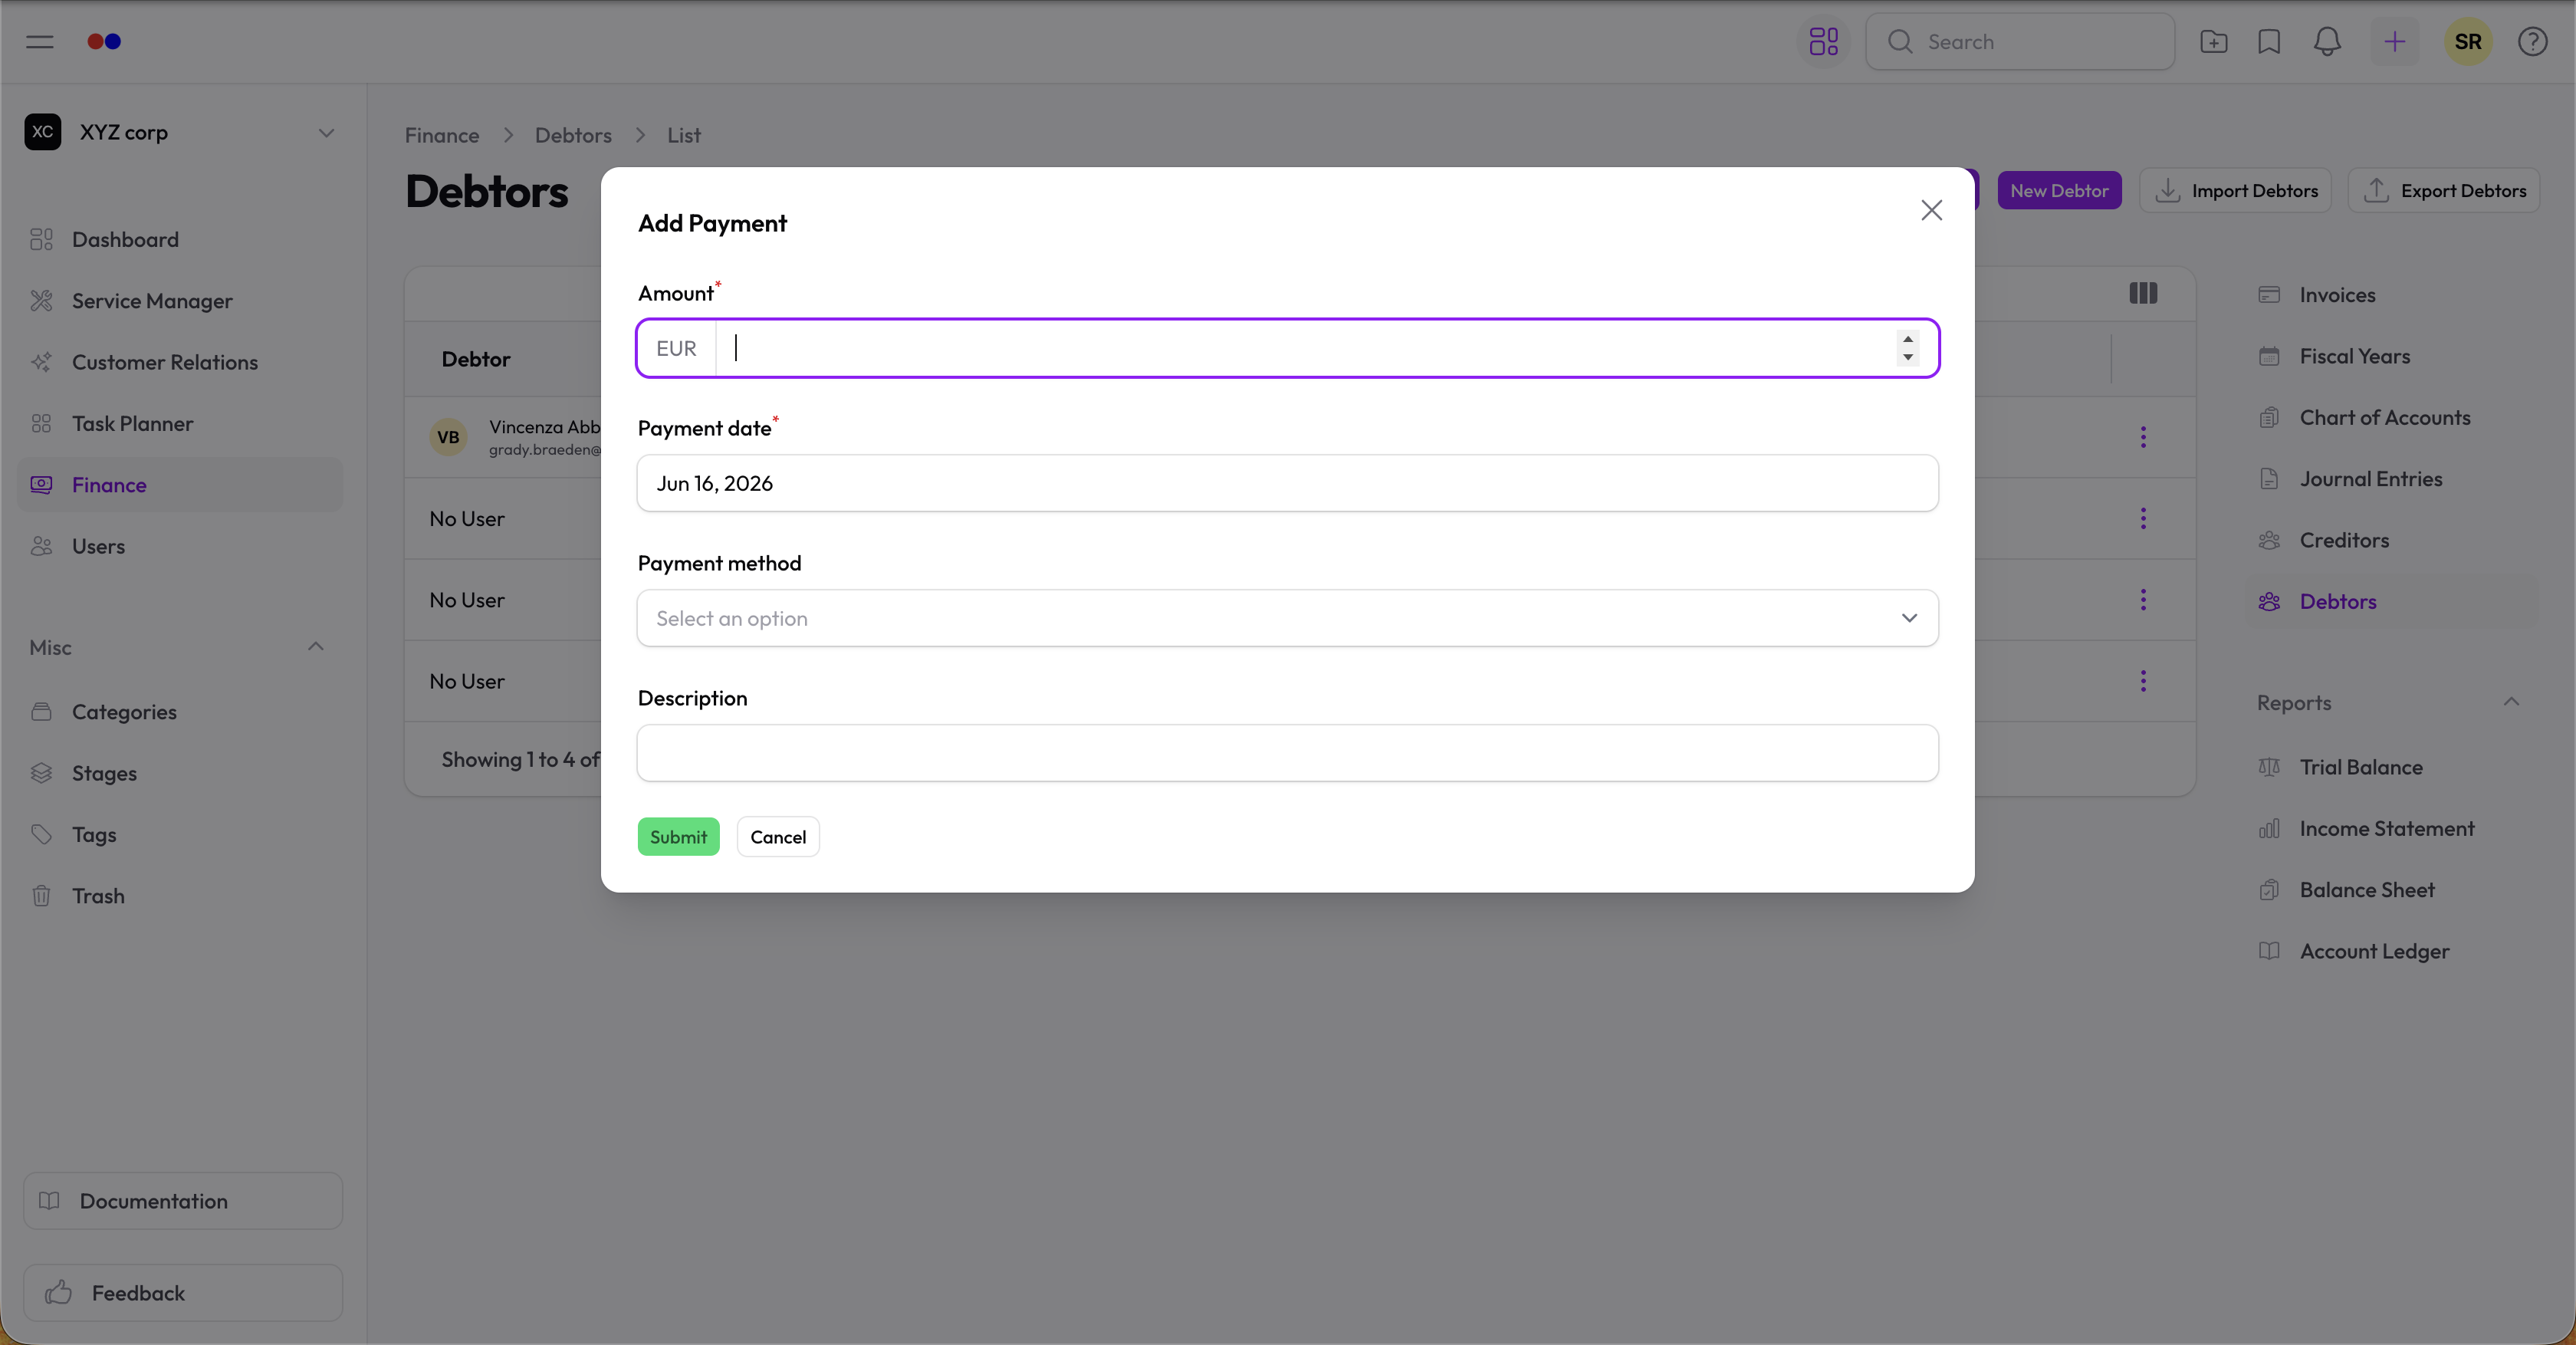
Task: Click the new folder icon in header
Action: [x=2213, y=42]
